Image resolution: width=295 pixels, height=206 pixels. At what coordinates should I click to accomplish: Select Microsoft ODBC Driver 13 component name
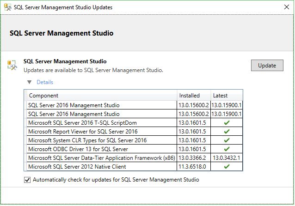(78, 149)
